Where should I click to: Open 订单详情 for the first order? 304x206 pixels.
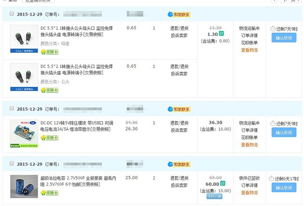pyautogui.click(x=249, y=36)
